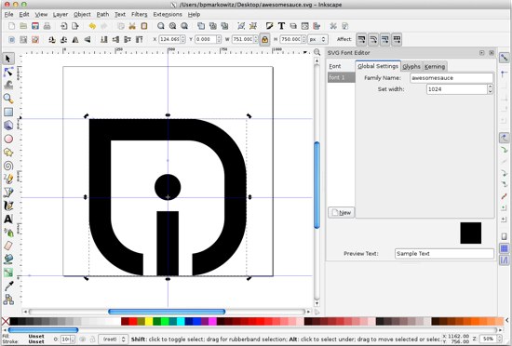Flip selection horizontally

point(75,39)
